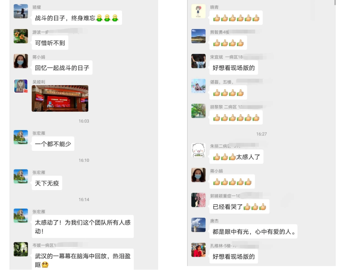Tap 宋宜斌's football jersey avatar
Screen dimensions: 345x270
click(198, 61)
